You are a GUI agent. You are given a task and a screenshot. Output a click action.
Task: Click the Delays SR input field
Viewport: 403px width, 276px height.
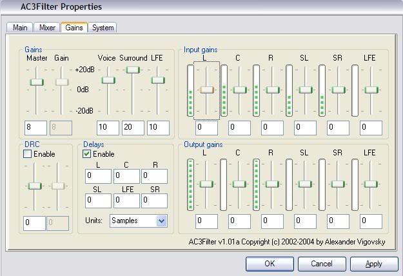[155, 201]
